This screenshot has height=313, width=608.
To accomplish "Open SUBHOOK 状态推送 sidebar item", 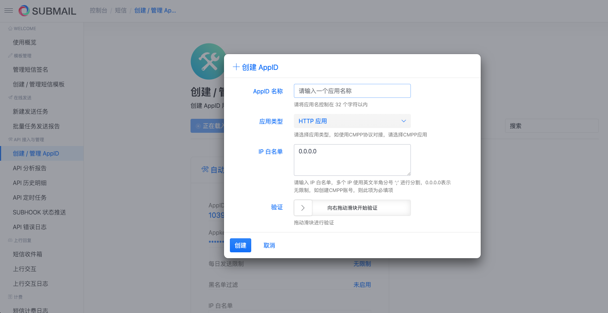I will pyautogui.click(x=39, y=212).
